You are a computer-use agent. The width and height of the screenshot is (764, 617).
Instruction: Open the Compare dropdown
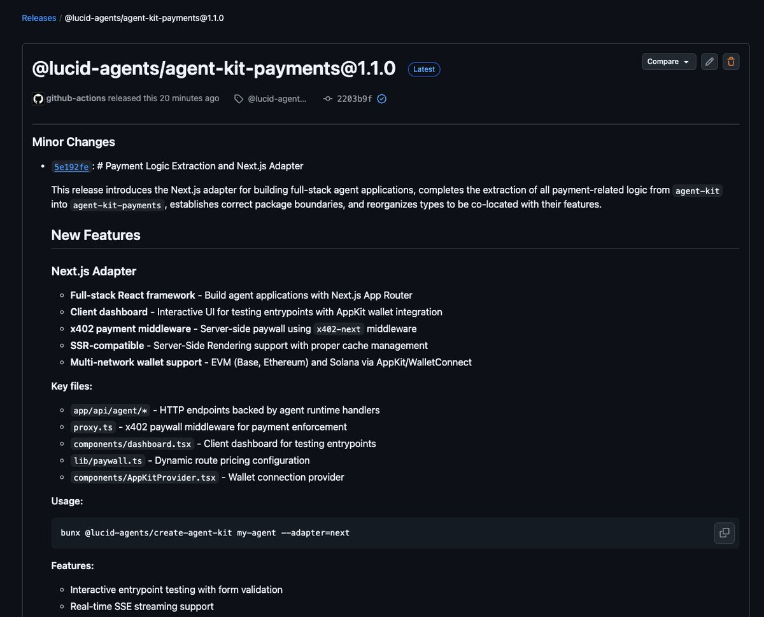(668, 62)
